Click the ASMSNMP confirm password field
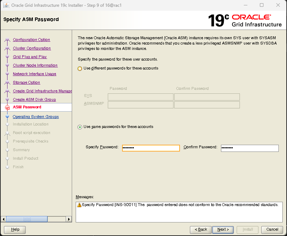Screen dimensions: 287x236 207,105
